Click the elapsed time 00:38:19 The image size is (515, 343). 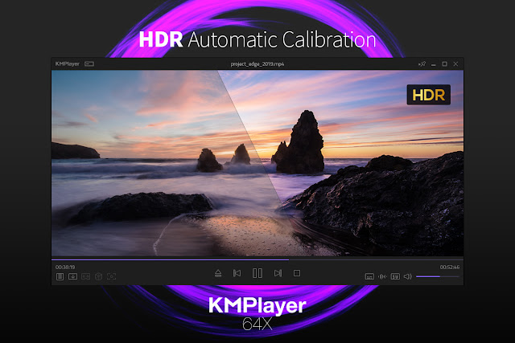coord(65,267)
